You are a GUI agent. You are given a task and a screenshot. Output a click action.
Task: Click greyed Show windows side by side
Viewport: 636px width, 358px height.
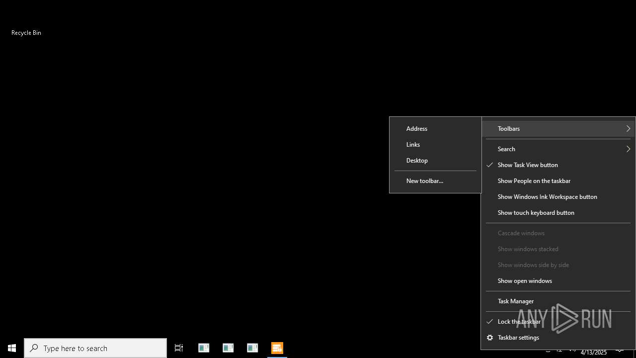(x=558, y=265)
